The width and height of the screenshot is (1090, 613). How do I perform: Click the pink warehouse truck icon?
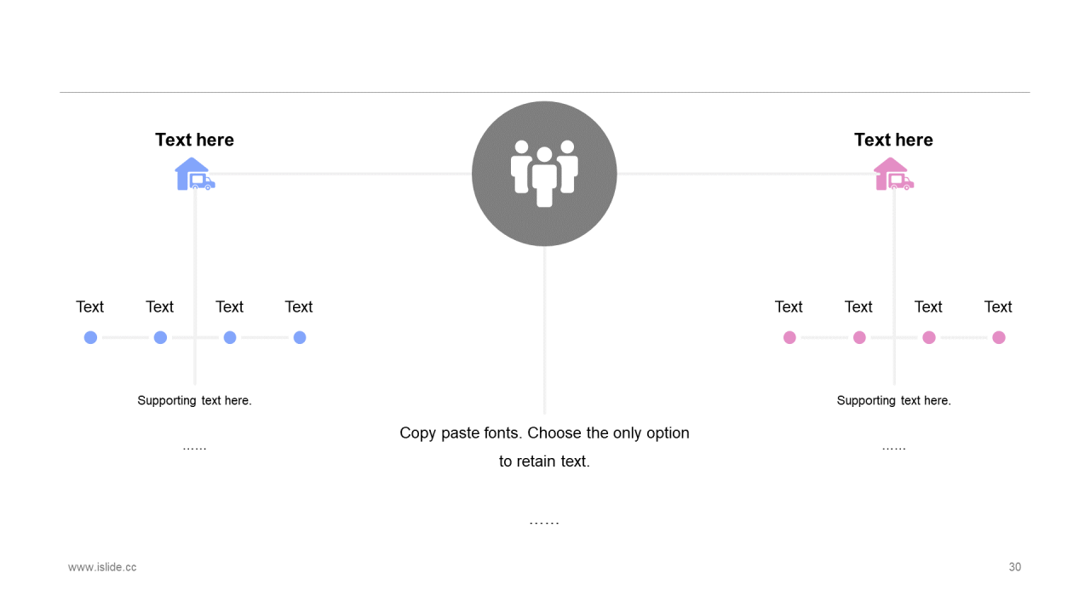coord(893,175)
